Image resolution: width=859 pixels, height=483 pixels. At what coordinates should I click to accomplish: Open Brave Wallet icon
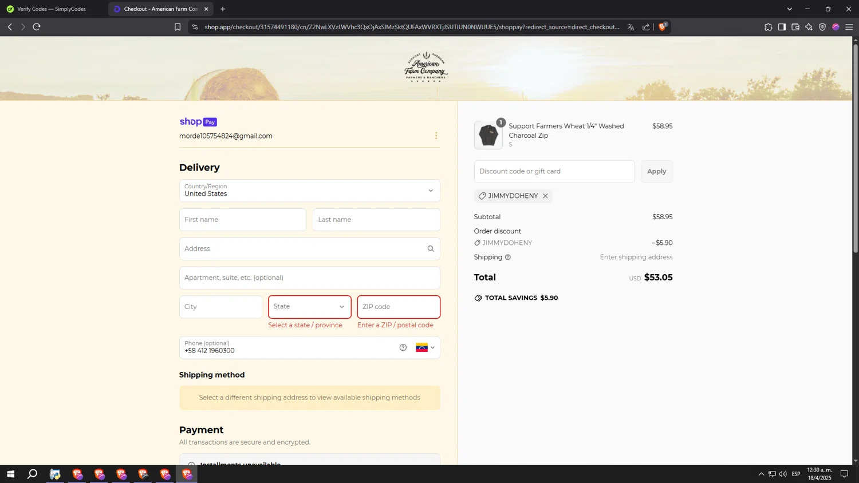tap(795, 27)
